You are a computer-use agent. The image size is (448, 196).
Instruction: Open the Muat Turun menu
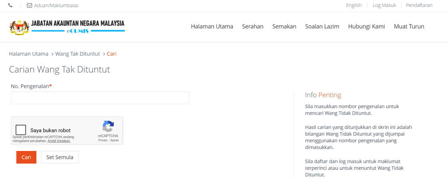[x=409, y=26]
